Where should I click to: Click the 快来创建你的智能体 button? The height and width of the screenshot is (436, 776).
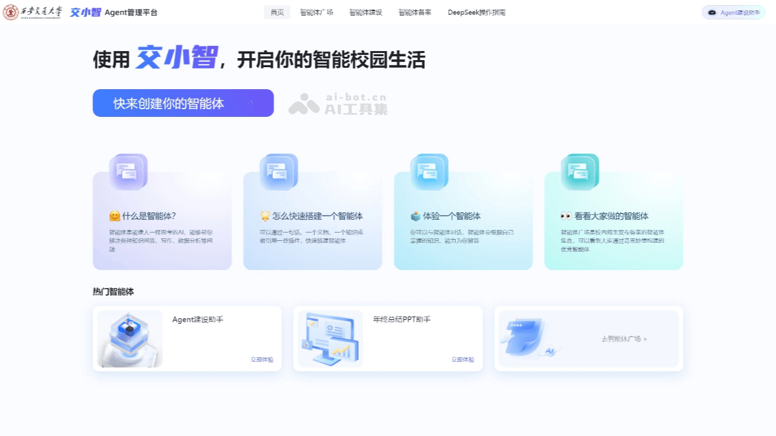[182, 103]
